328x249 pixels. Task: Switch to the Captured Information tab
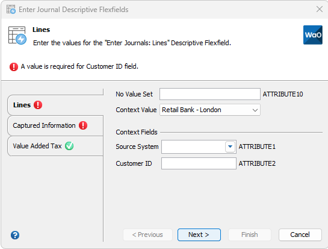click(55, 125)
